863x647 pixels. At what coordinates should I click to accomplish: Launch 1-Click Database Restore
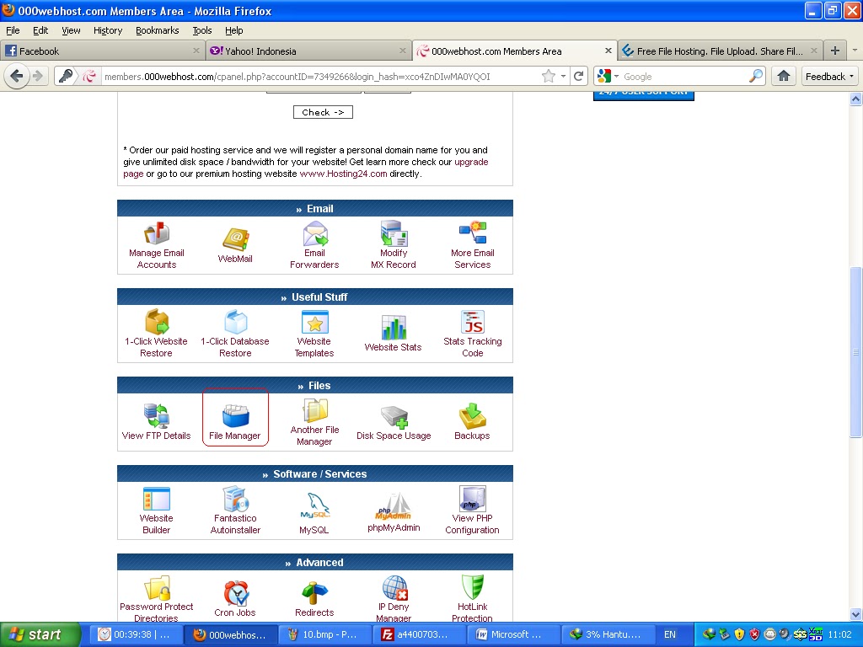coord(236,322)
